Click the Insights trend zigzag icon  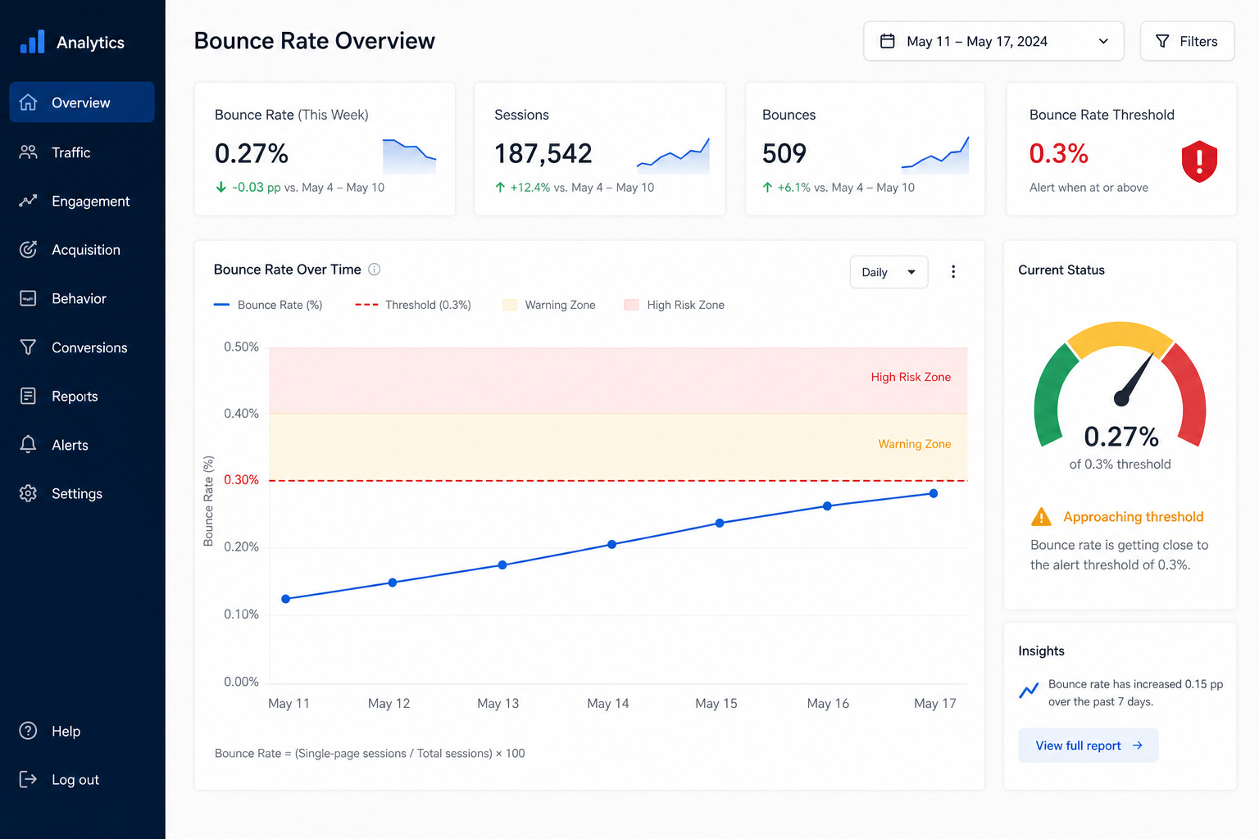(x=1029, y=692)
